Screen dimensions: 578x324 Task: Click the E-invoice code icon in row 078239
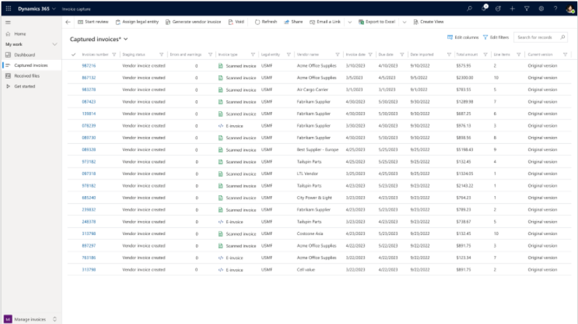220,126
